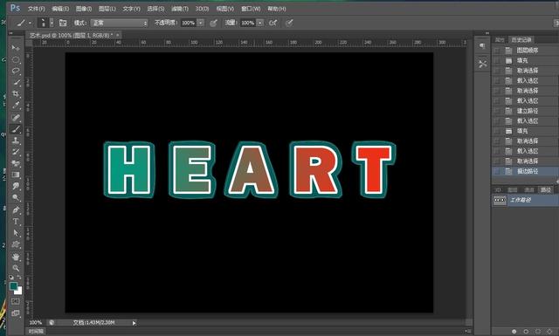Open status bar document info arrow

click(x=134, y=323)
